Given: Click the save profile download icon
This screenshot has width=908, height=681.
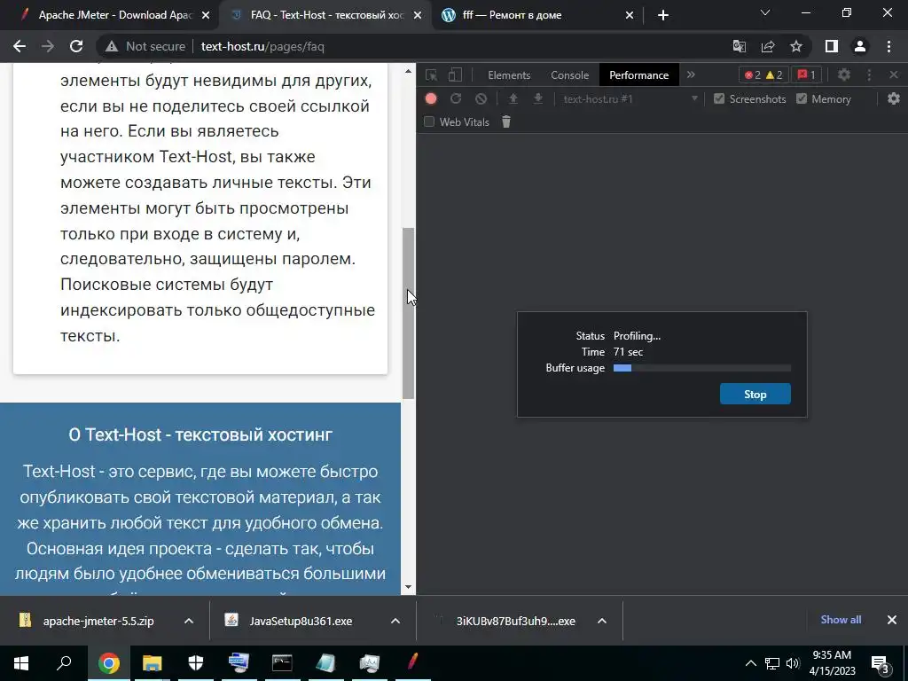Looking at the screenshot, I should coord(538,99).
